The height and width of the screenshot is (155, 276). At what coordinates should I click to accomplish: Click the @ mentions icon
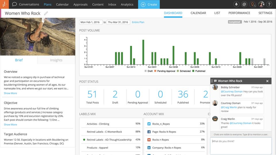tap(244, 4)
